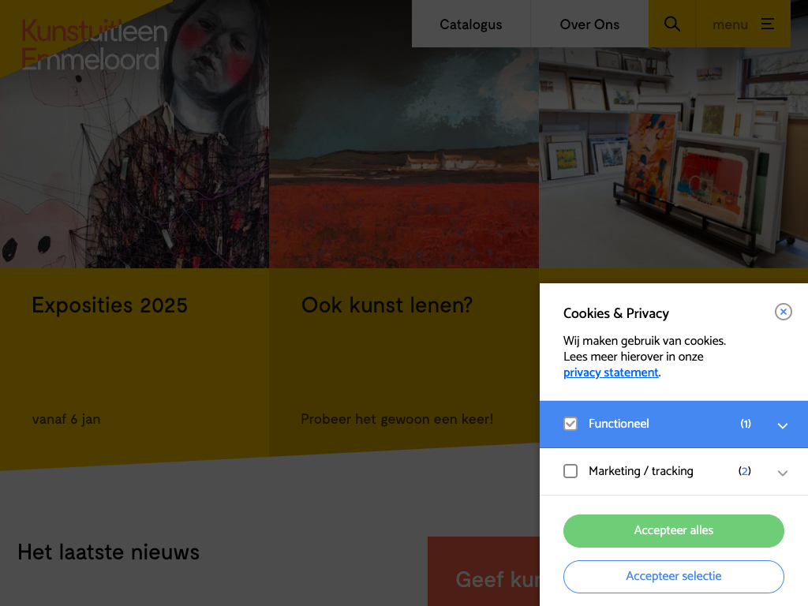Expand the Functioneel cookie section
Viewport: 808px width, 606px height.
pos(782,425)
